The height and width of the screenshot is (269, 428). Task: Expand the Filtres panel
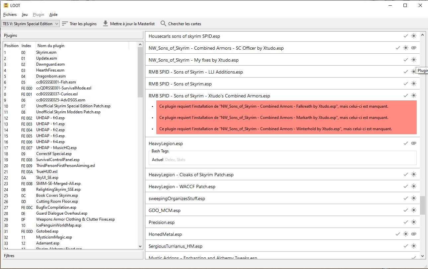73,255
